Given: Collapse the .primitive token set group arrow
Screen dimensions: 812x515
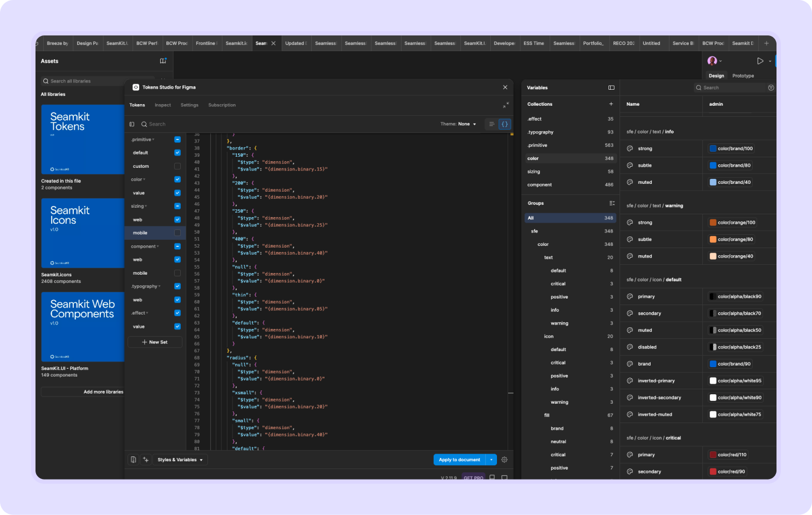Looking at the screenshot, I should (154, 140).
